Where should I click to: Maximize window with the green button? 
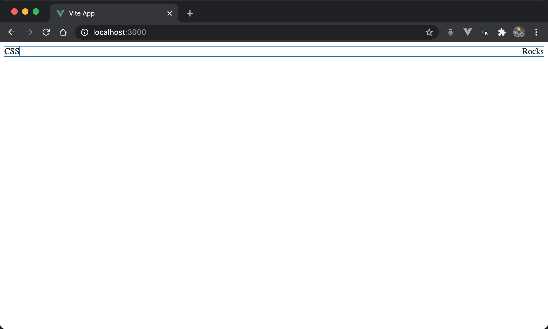(36, 12)
